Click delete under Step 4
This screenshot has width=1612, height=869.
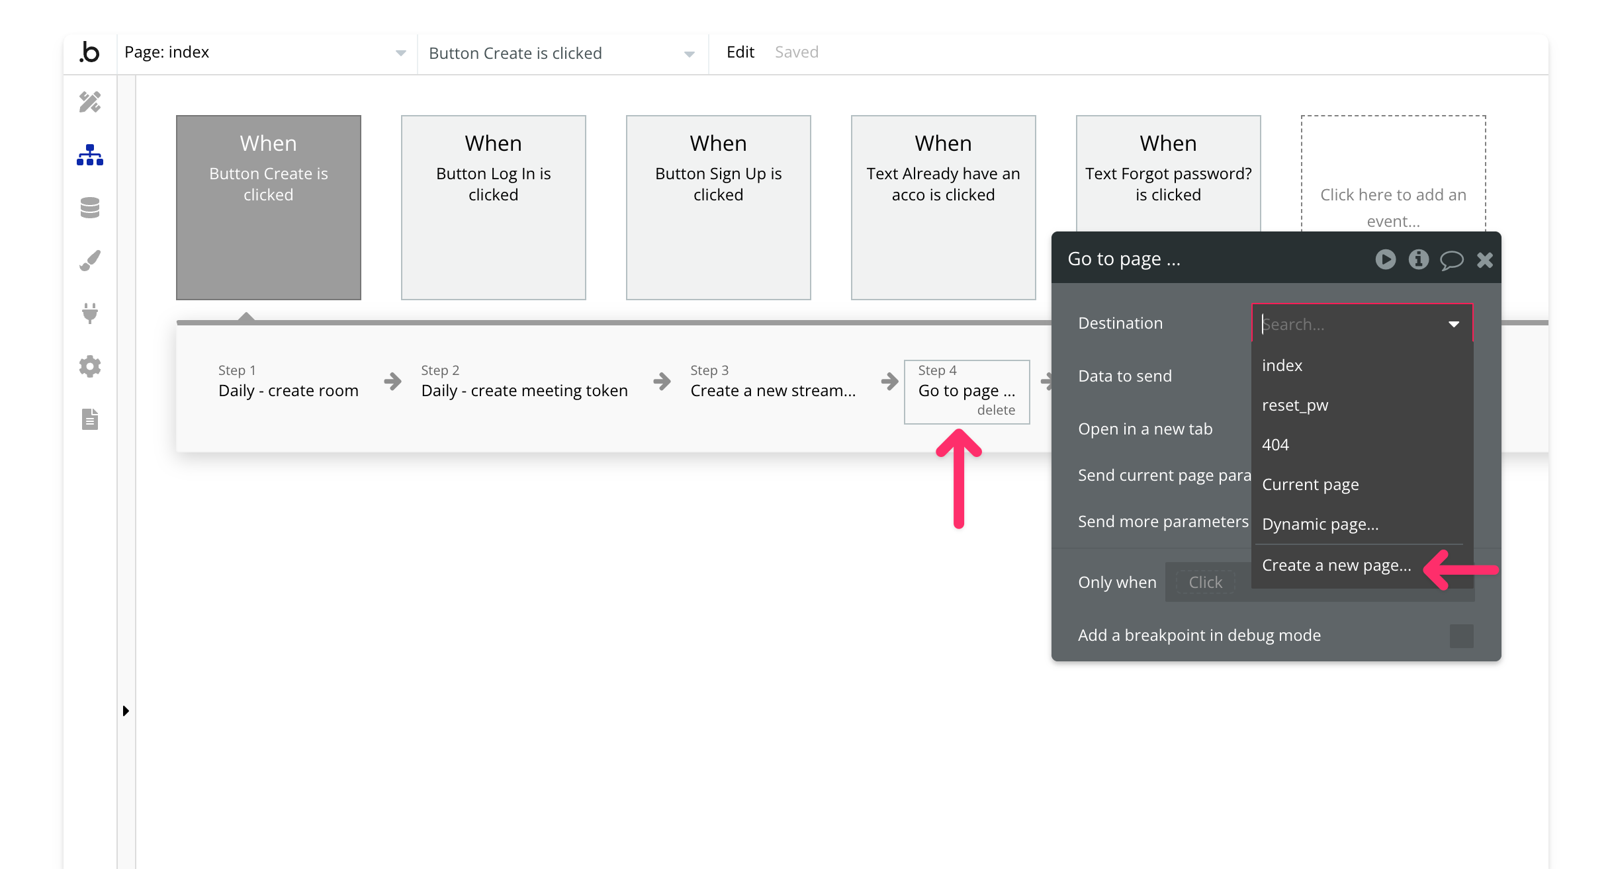coord(996,410)
